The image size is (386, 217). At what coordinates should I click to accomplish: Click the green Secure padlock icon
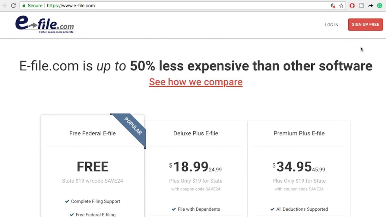[x=24, y=6]
